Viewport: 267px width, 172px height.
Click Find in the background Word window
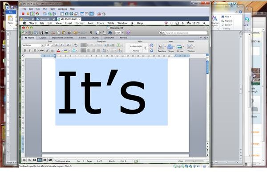(226, 16)
